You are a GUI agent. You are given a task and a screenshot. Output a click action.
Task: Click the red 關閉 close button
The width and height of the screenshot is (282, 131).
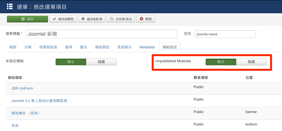click(146, 19)
